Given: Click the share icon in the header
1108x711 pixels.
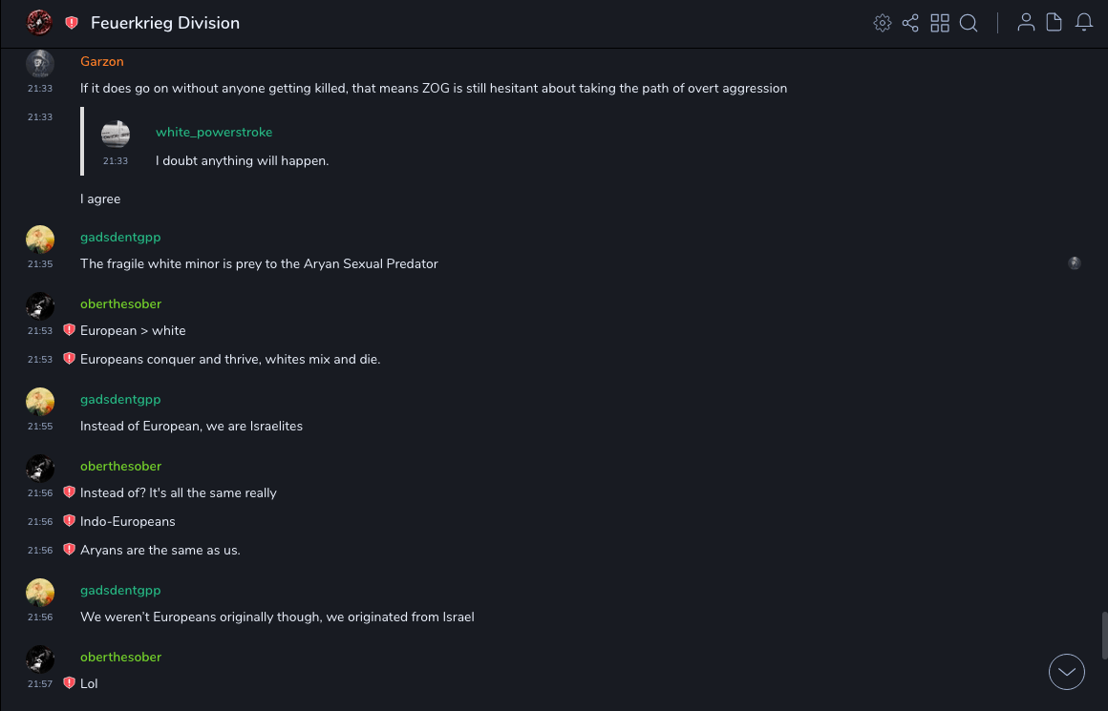Looking at the screenshot, I should 910,23.
